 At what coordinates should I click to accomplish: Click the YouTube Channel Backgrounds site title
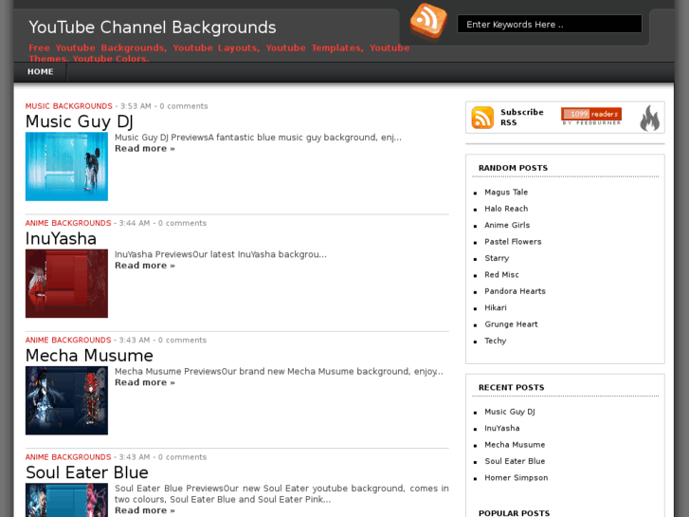(x=153, y=28)
